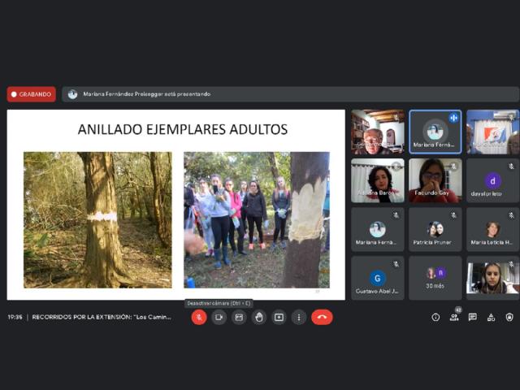The width and height of the screenshot is (520, 390).
Task: Unmute the microphone with the red mic button
Action: coord(199,317)
